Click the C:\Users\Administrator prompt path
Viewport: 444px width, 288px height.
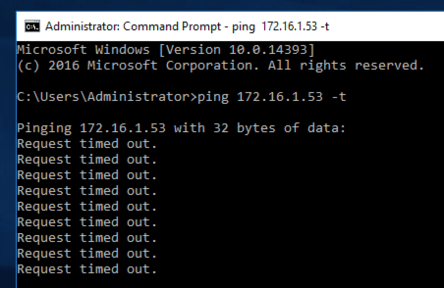tap(103, 96)
